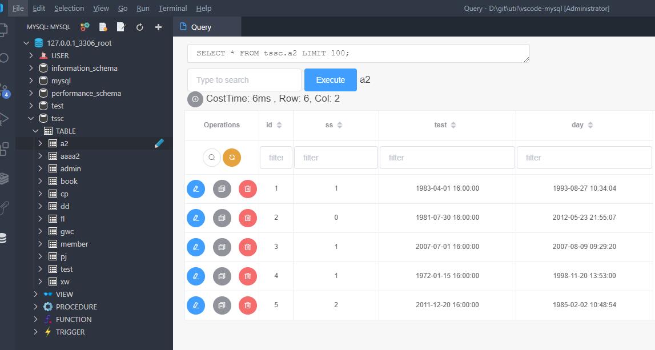Open the Edit menu
The height and width of the screenshot is (350, 655).
(x=39, y=9)
